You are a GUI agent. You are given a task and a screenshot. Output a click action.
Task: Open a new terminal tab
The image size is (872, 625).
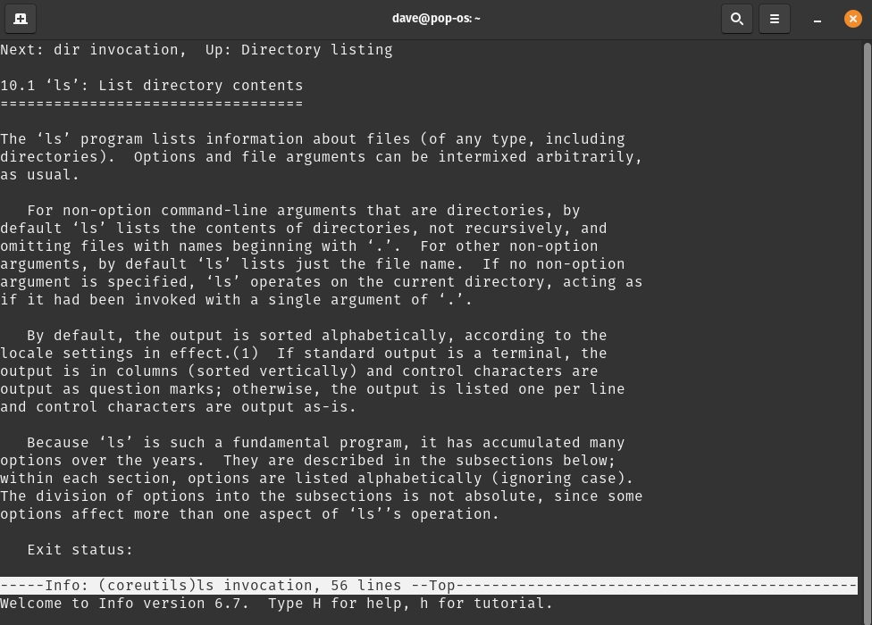20,18
